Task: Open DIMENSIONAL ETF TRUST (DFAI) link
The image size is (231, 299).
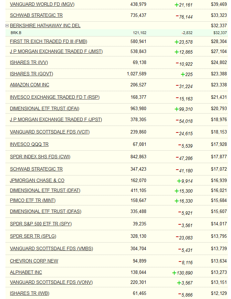Action: pyautogui.click(x=44, y=108)
